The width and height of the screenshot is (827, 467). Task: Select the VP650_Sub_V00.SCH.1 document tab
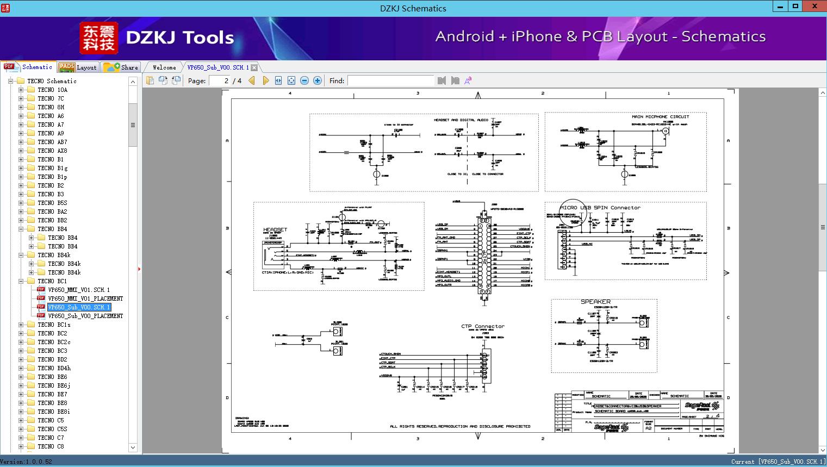pos(218,67)
